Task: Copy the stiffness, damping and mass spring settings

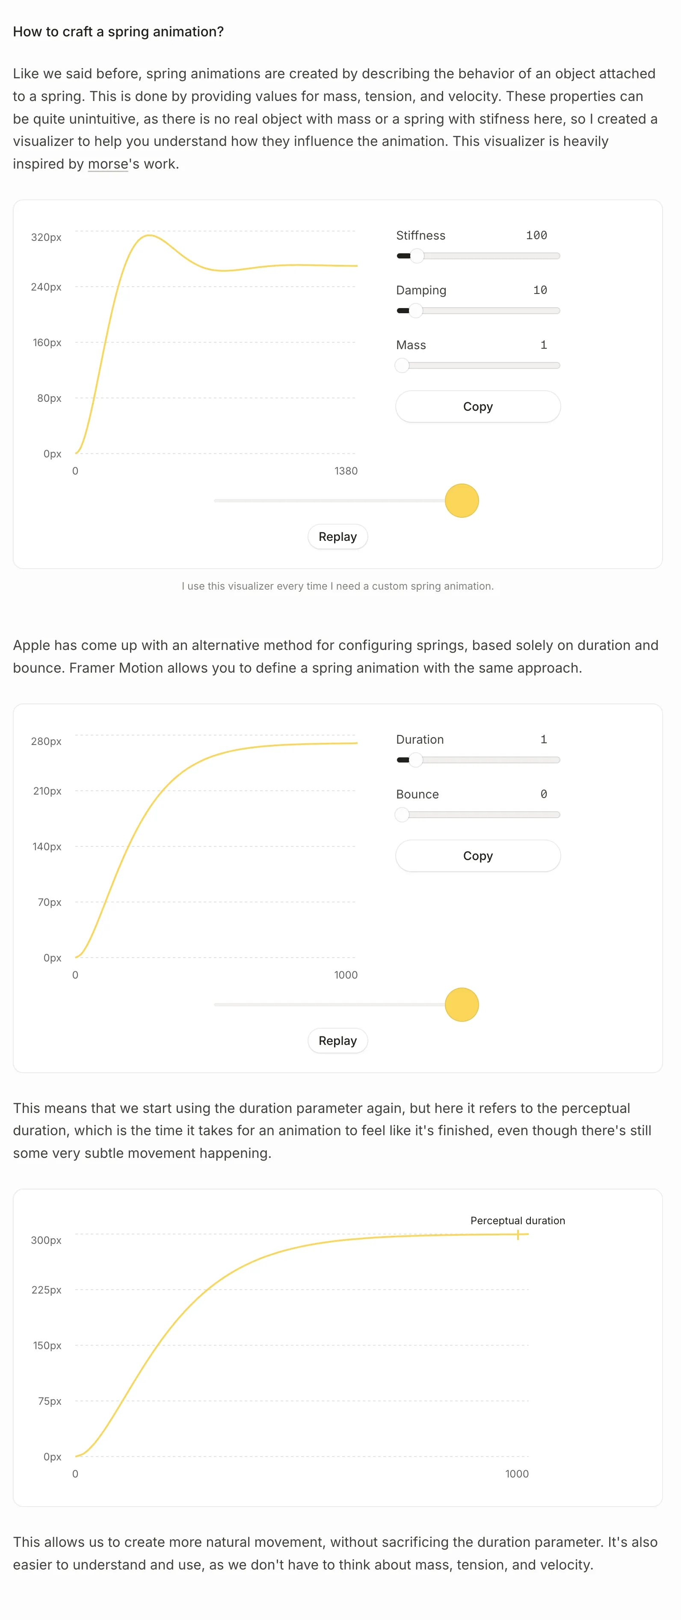Action: coord(477,407)
